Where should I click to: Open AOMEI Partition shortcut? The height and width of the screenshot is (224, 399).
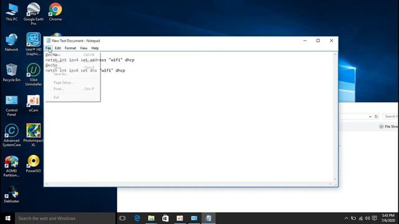tap(11, 166)
